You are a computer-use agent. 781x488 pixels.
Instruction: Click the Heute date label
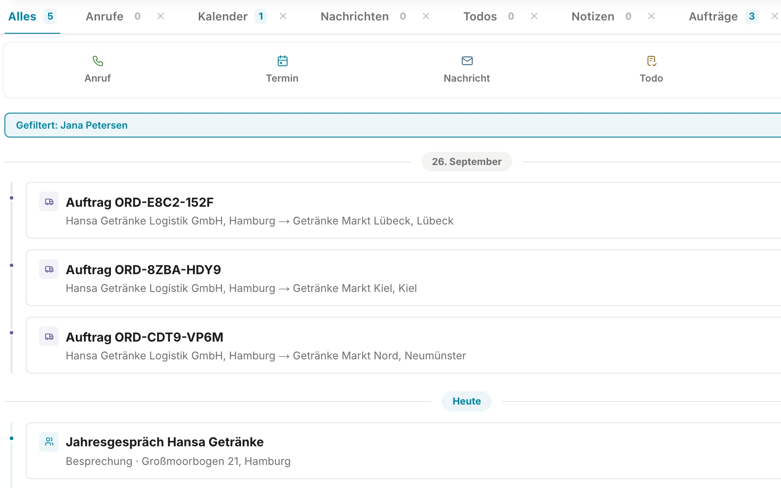(467, 401)
